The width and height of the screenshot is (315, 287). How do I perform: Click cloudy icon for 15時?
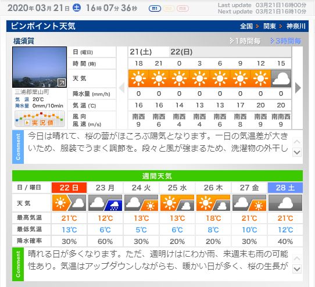click(x=281, y=78)
